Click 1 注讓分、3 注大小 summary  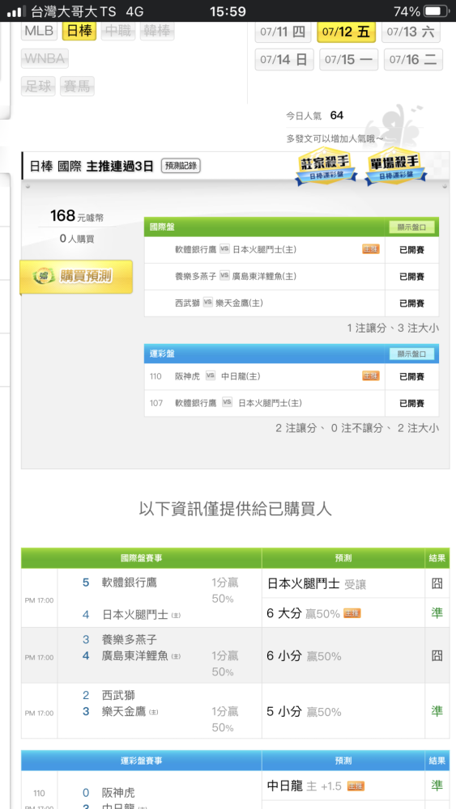click(393, 328)
